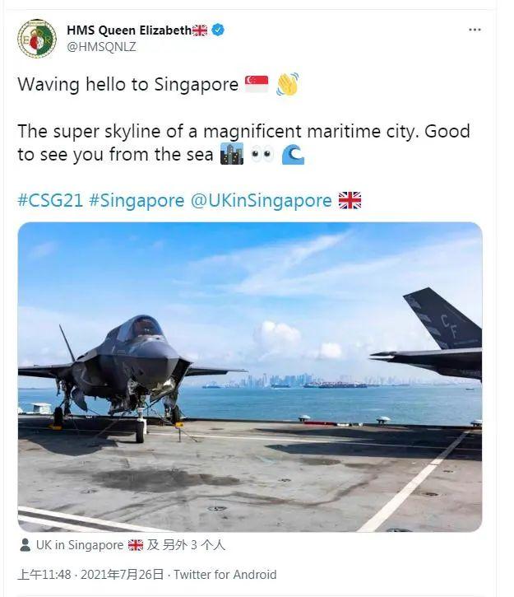Click the waving hand emoji

[x=287, y=84]
